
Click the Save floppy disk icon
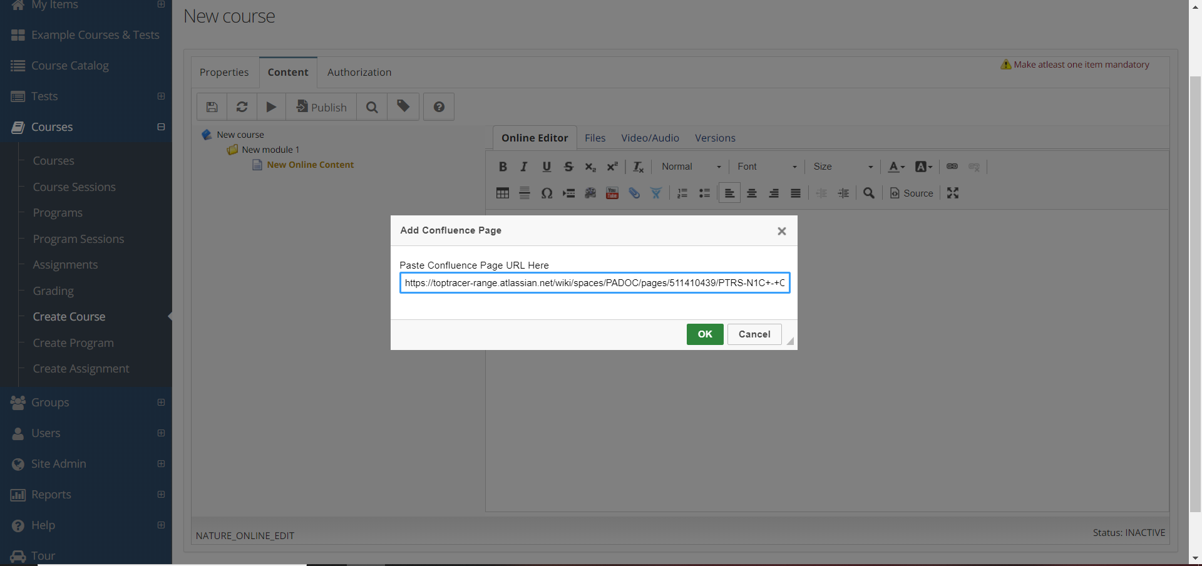(212, 107)
